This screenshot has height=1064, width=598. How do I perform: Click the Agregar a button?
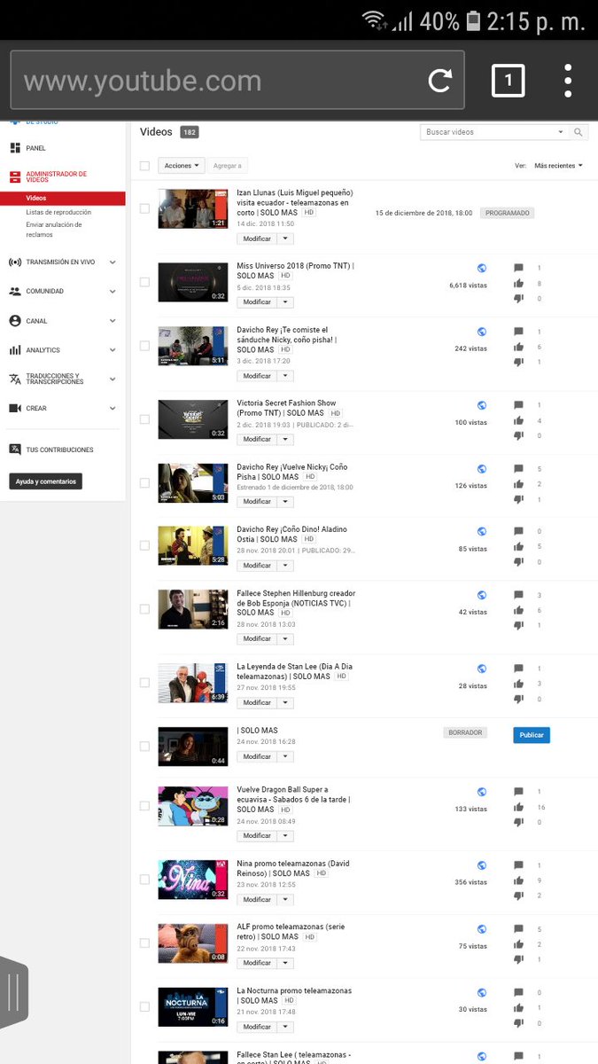coord(227,166)
